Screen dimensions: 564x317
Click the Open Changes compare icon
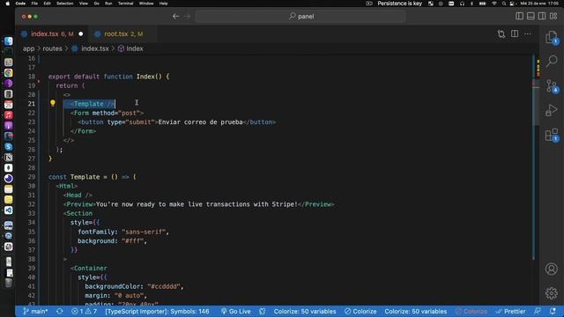click(501, 33)
